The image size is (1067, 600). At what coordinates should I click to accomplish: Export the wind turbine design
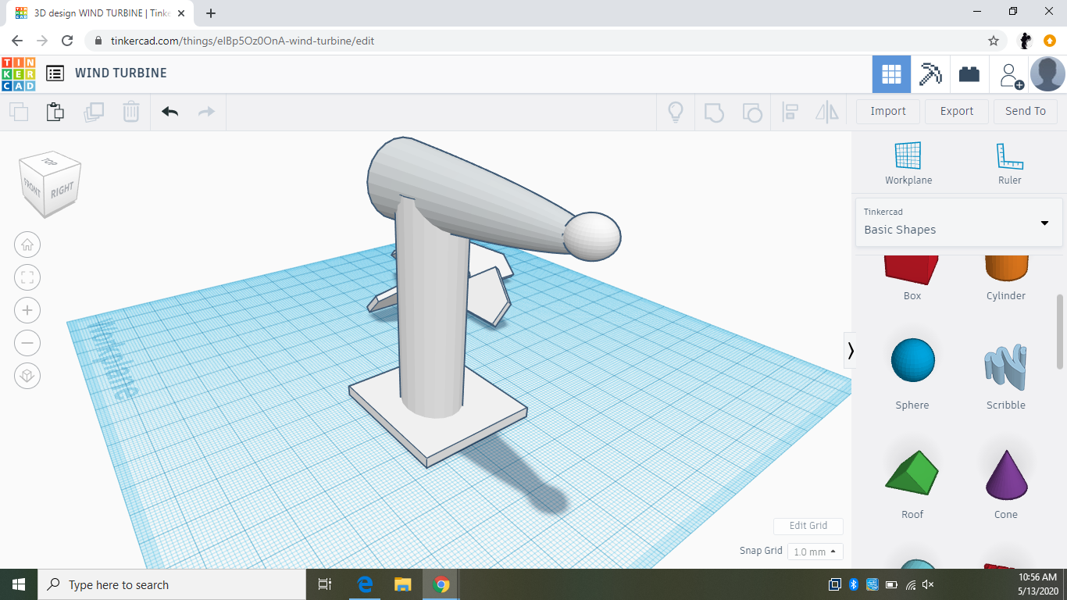click(x=956, y=111)
